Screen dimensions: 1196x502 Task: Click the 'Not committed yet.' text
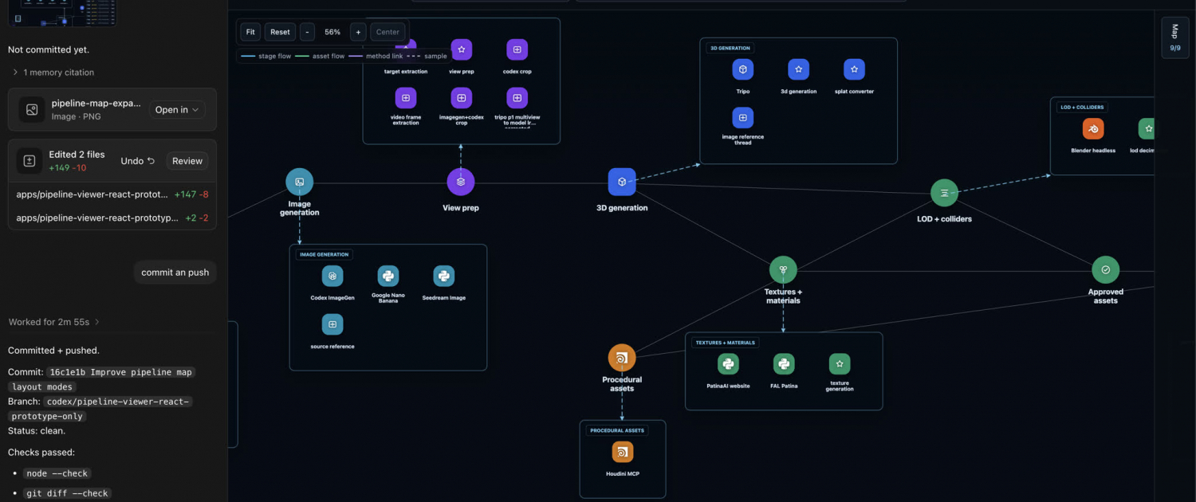point(49,49)
